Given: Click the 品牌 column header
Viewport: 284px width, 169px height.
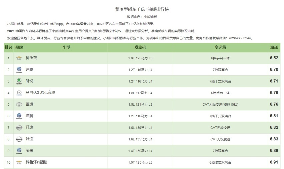Looking at the screenshot, I should pyautogui.click(x=19, y=47).
